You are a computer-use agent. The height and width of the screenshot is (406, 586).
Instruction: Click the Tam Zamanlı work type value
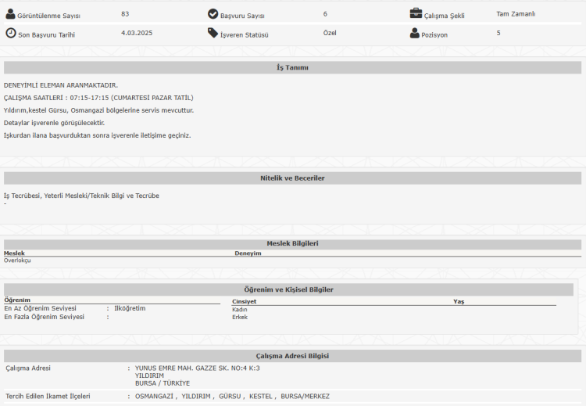(516, 13)
